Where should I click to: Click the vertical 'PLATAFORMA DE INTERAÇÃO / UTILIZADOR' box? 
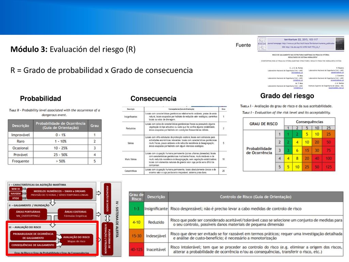[x=107, y=239]
